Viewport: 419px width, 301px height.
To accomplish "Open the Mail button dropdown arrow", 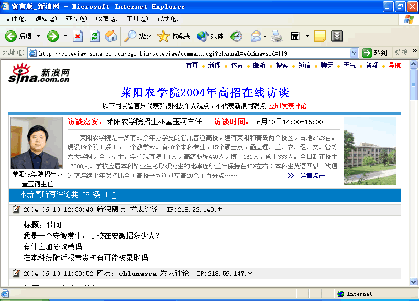I will point(264,36).
